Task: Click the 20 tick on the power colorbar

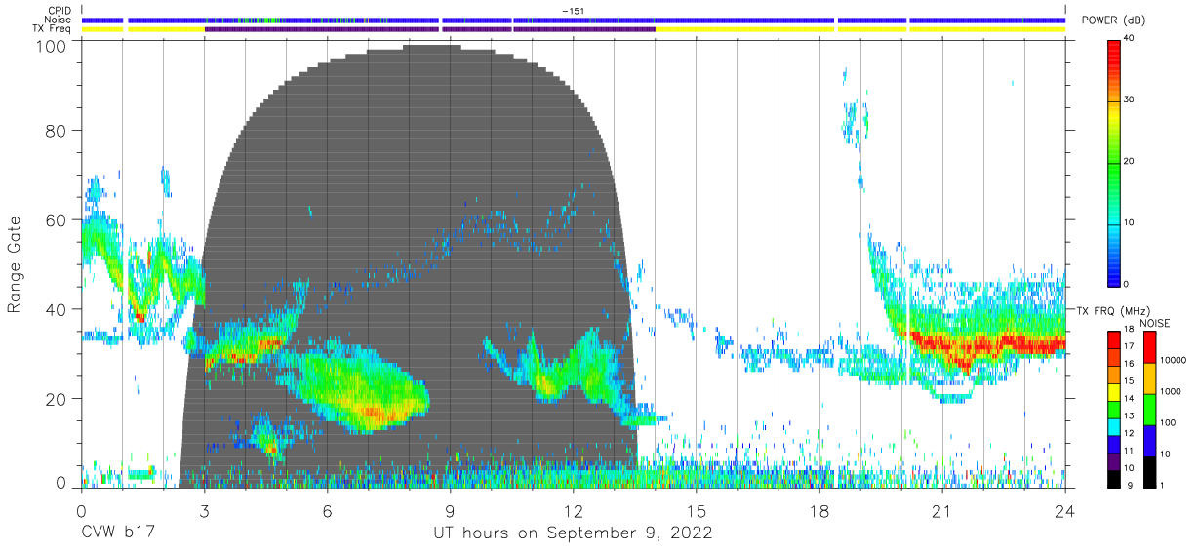Action: [x=1129, y=161]
